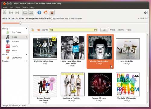Select Right Here, Right Now Feat. Velvet cover

72,47
